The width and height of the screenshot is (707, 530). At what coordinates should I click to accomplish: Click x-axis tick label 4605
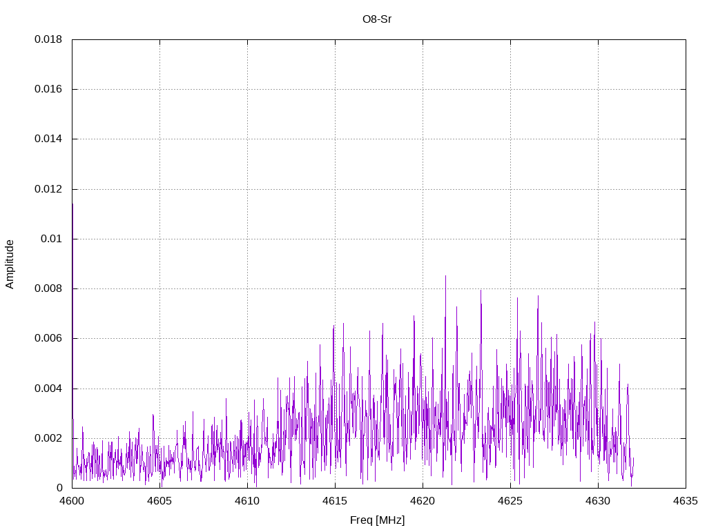point(159,501)
